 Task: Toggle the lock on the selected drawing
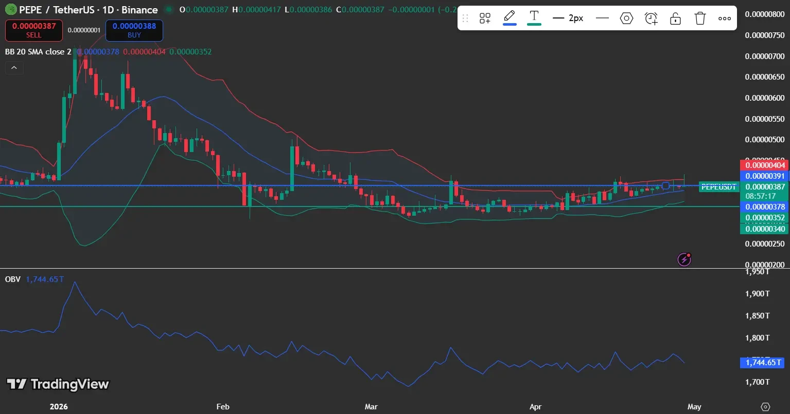pos(675,18)
